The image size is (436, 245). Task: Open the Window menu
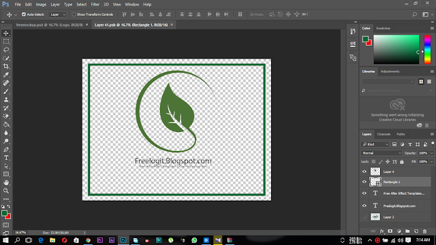[131, 5]
